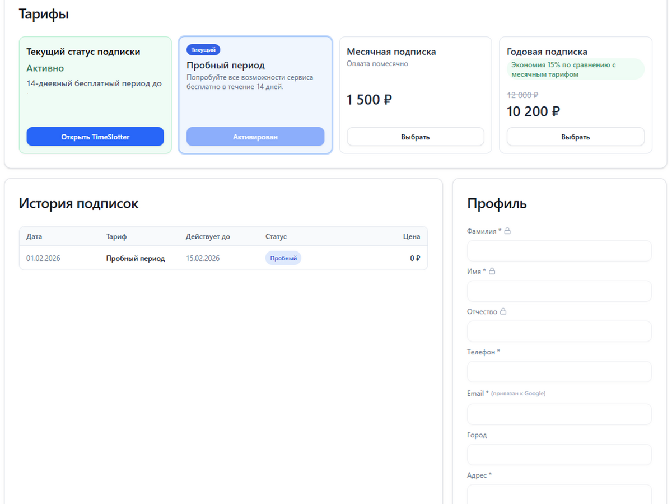Screen dimensions: 672x504
Task: Select the yearly subscription via Выбрать
Action: 575,137
